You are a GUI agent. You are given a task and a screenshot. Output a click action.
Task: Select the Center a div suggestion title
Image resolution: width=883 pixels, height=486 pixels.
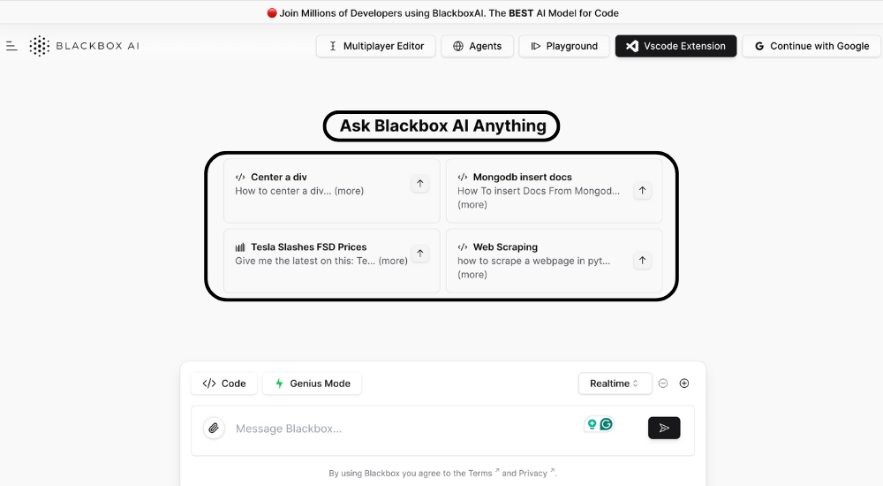pyautogui.click(x=279, y=177)
